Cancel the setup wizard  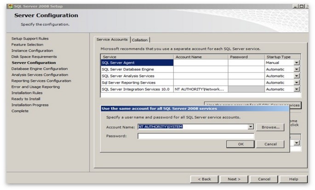(x=264, y=179)
